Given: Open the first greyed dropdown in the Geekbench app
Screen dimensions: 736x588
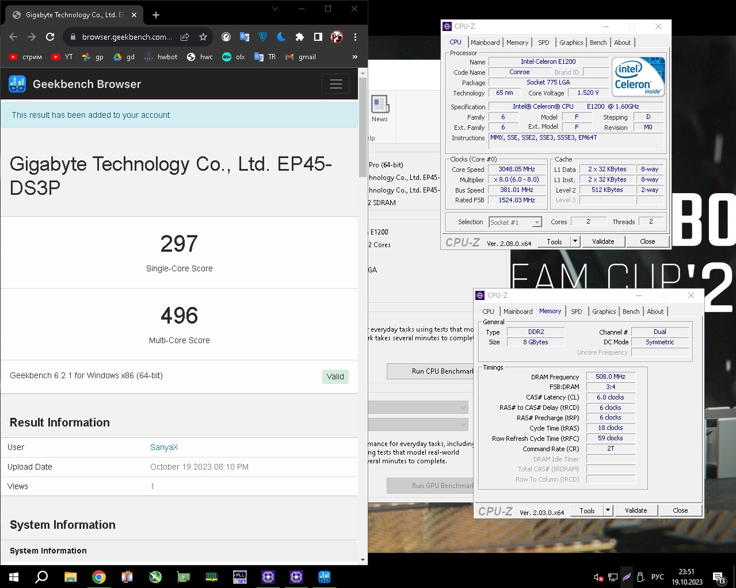Looking at the screenshot, I should tap(418, 408).
